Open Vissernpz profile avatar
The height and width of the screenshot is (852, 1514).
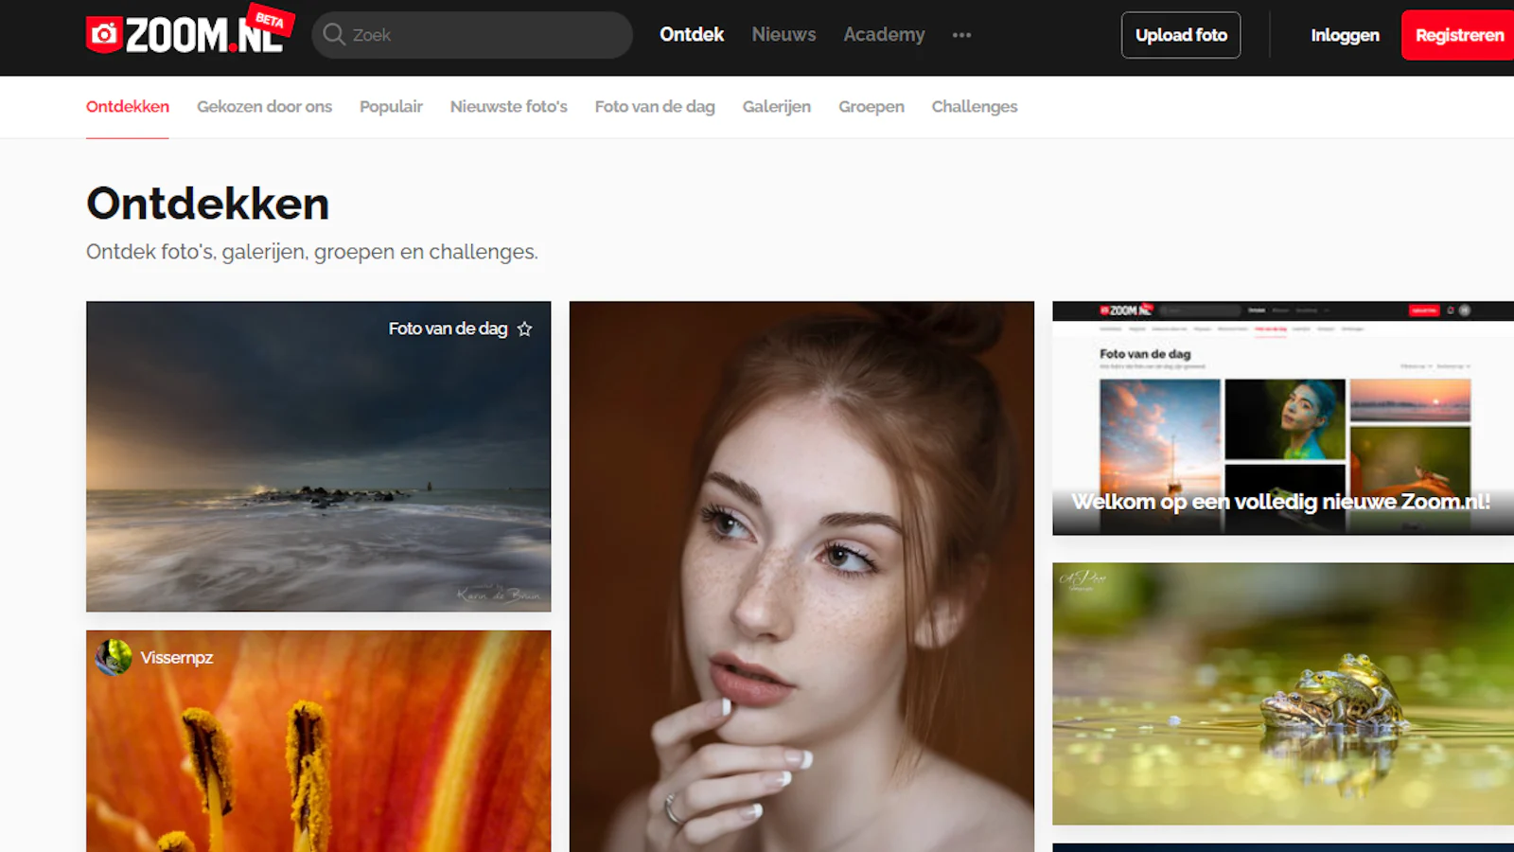point(114,657)
